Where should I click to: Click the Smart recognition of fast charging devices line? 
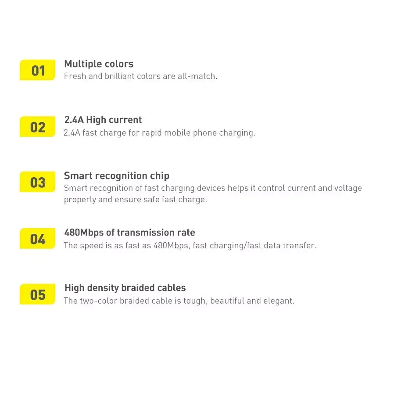point(213,188)
